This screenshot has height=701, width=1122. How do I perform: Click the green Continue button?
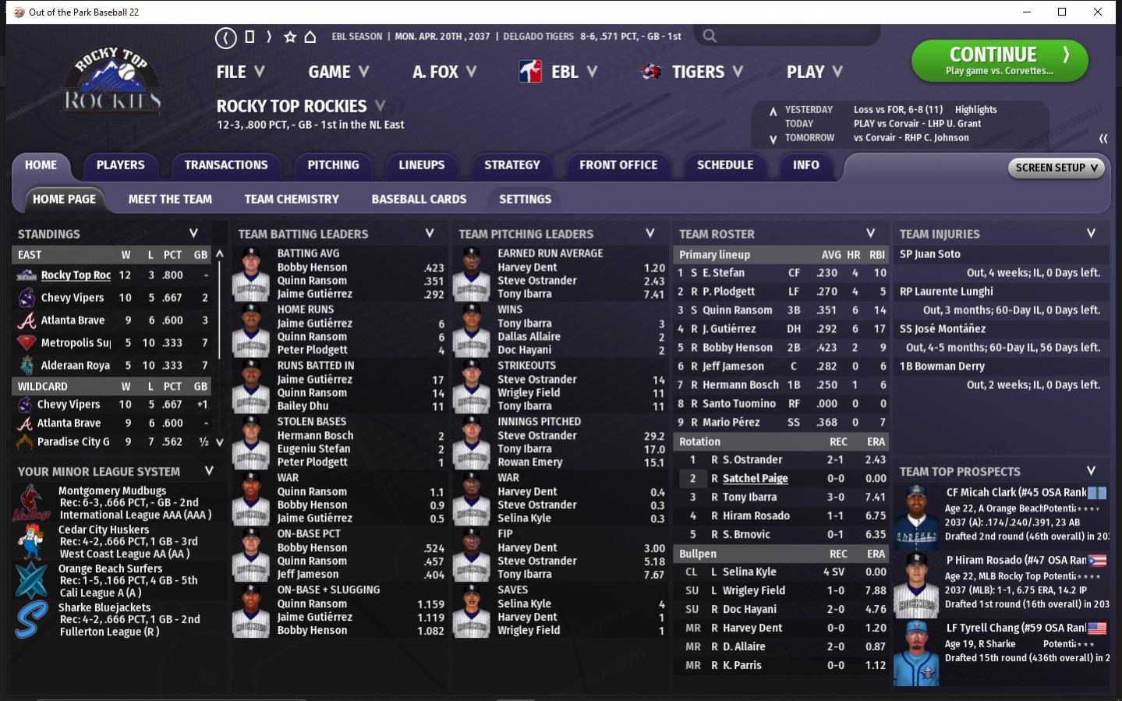point(1000,61)
